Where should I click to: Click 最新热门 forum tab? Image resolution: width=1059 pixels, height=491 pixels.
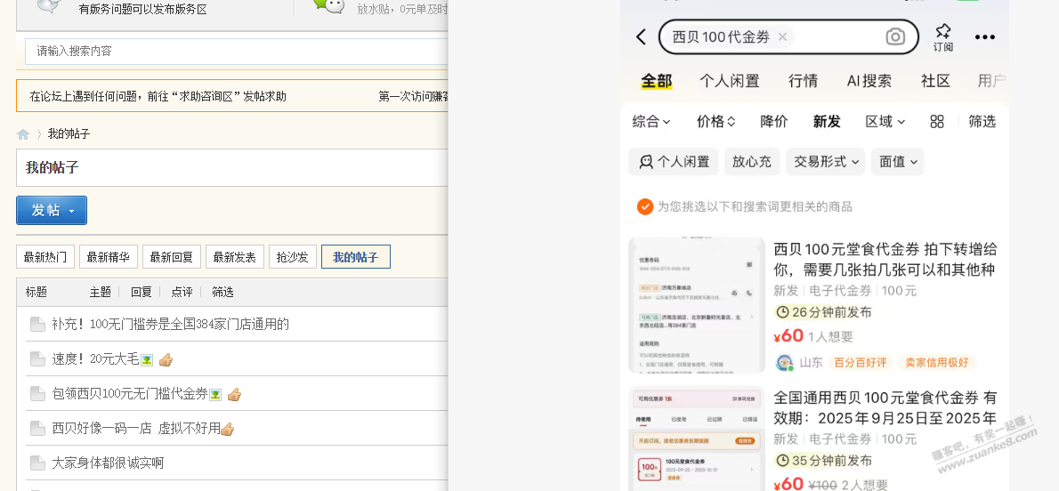(45, 257)
